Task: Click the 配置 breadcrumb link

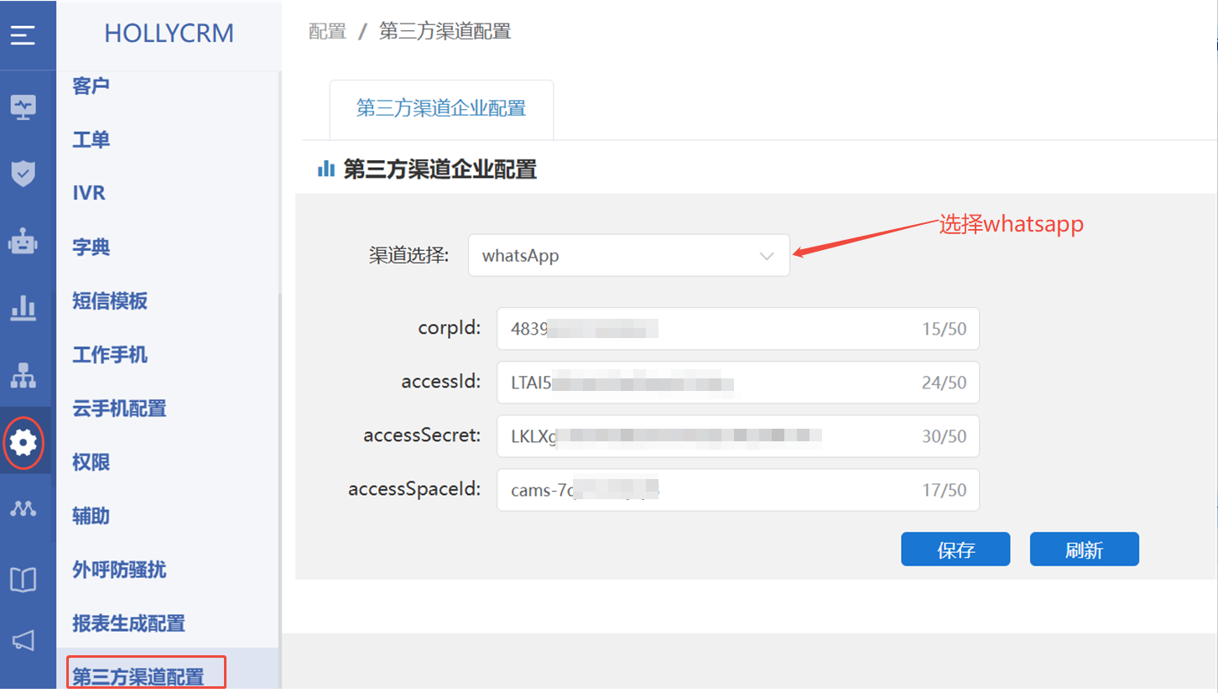Action: point(327,32)
